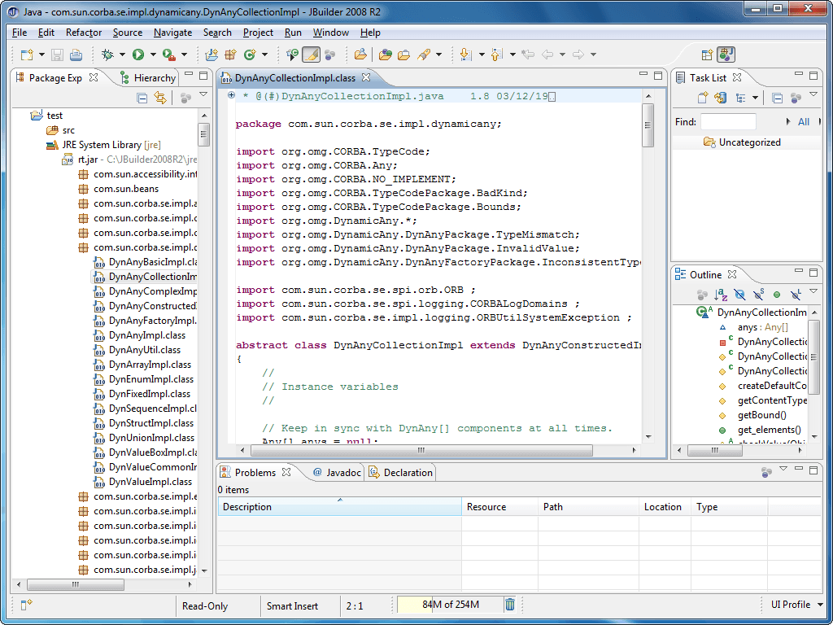Close the Outline view tab
Image resolution: width=833 pixels, height=625 pixels.
coord(731,275)
